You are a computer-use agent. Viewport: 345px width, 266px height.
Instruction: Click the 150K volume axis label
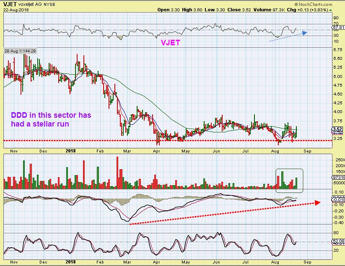340,171
